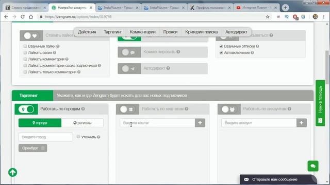330x185 pixels.
Task: Enable Взаимные лайки checkbox
Action: tap(25, 46)
